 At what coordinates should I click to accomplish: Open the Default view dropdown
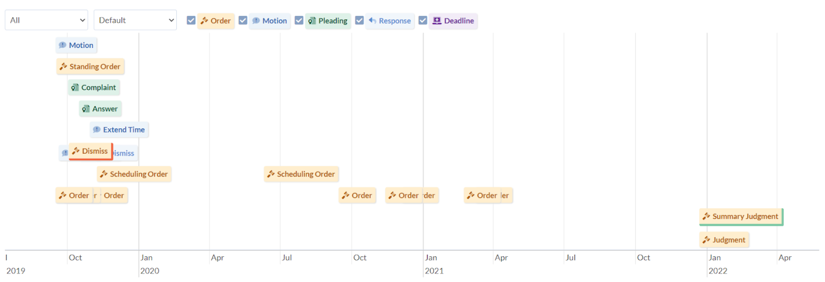pyautogui.click(x=135, y=20)
